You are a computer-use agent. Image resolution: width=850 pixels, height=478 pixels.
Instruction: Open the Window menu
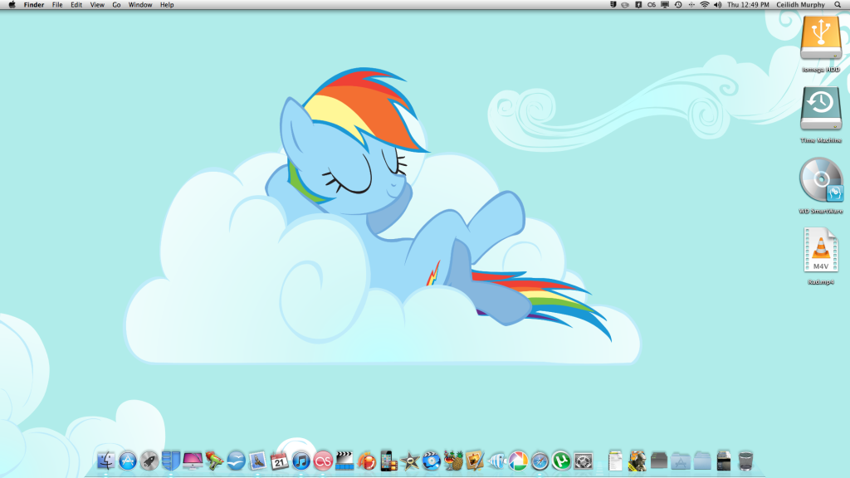click(x=139, y=4)
